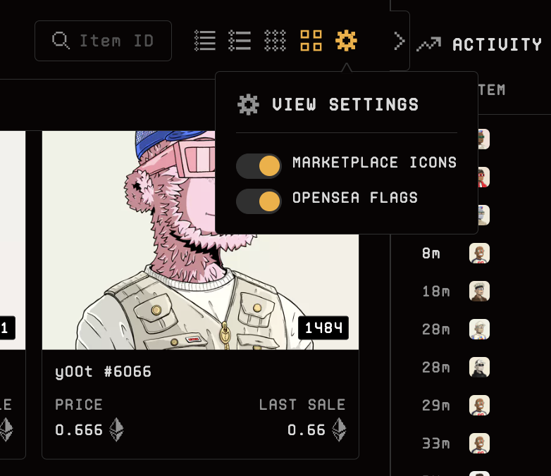Click the View Settings title
This screenshot has height=476, width=551.
tap(345, 104)
